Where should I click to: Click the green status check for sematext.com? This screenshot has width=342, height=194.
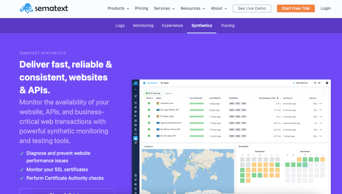pos(149,103)
